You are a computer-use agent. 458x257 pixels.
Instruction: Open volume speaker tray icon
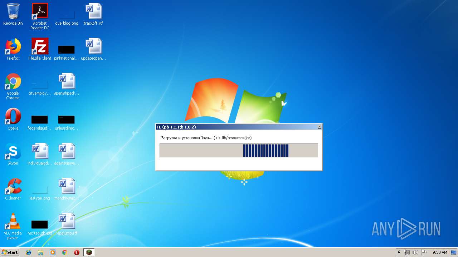coord(415,252)
